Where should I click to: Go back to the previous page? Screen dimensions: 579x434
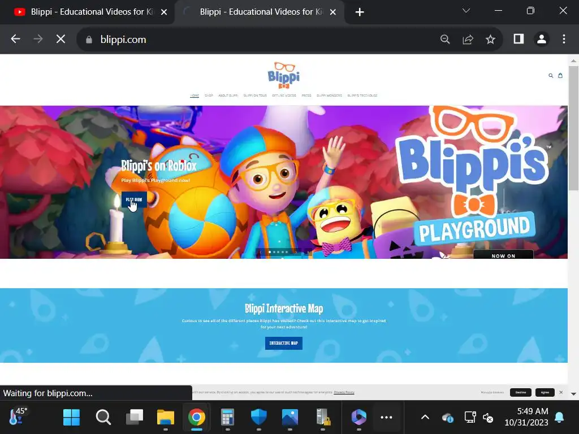click(15, 39)
